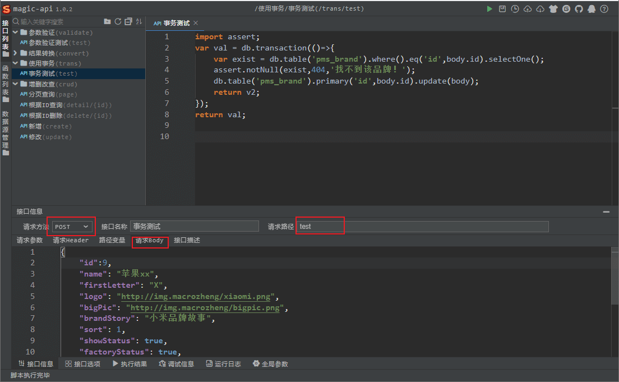Screen dimensions: 619x382
Task: Open the 数据源管理 sidebar panel
Action: (6, 133)
